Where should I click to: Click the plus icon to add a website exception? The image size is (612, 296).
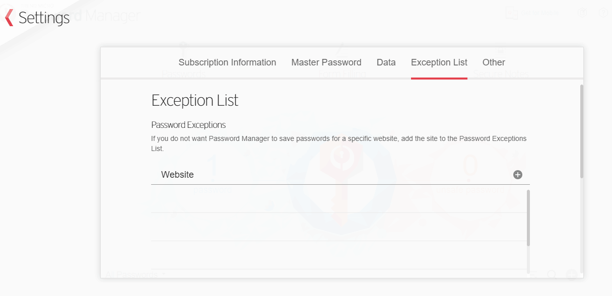click(x=518, y=174)
